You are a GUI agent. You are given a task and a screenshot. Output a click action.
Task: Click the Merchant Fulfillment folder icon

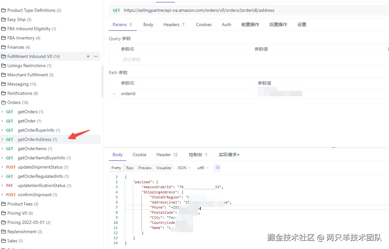click(3, 75)
